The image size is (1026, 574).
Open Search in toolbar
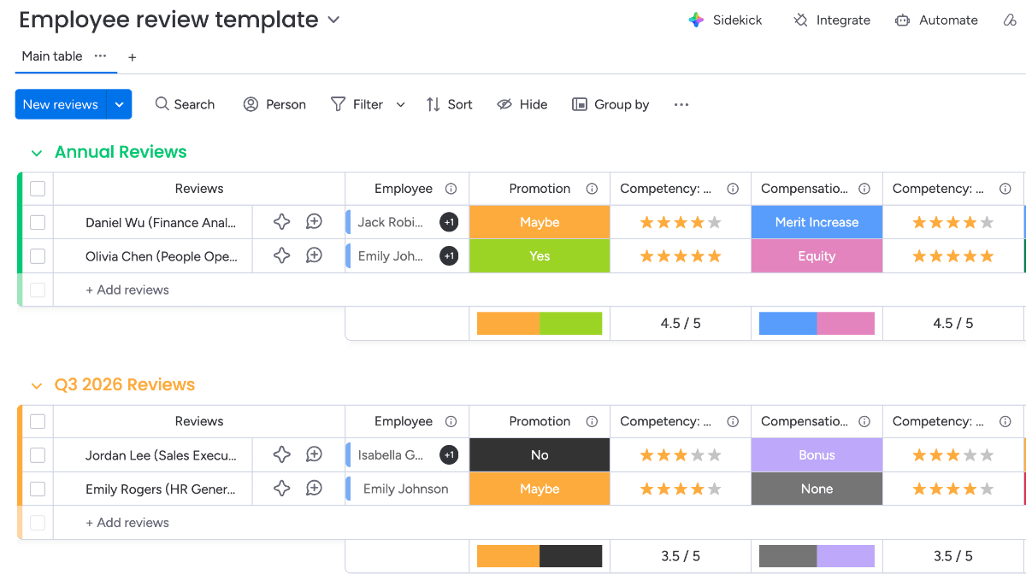[x=185, y=104]
